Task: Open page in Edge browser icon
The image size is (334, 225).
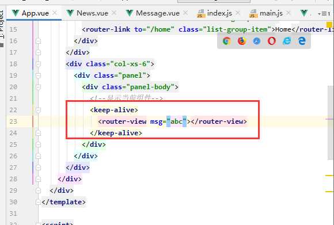Action: point(302,41)
